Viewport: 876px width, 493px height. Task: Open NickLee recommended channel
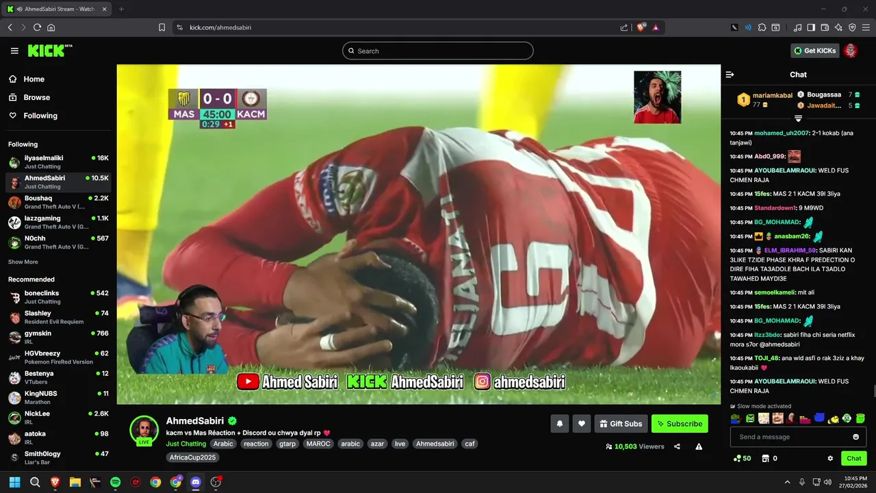point(58,418)
